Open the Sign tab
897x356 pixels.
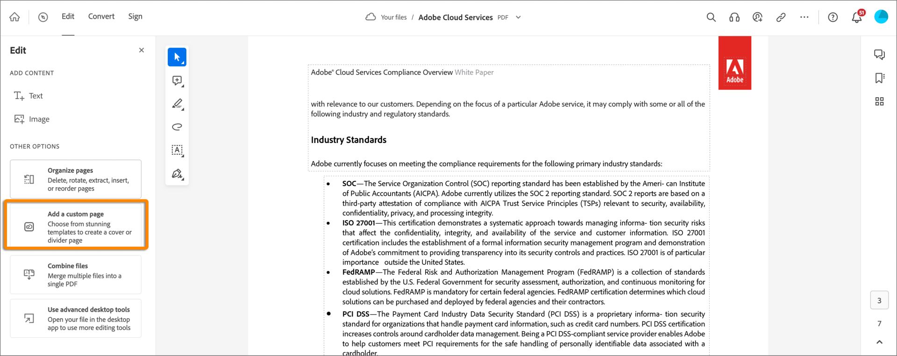135,16
